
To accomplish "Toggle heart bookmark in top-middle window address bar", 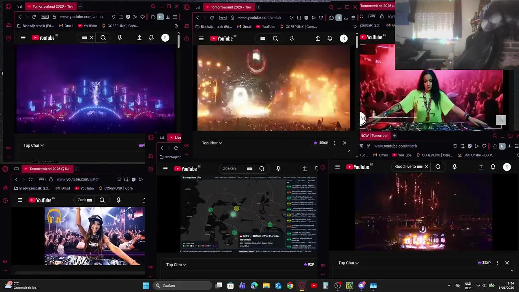I will coord(321,17).
